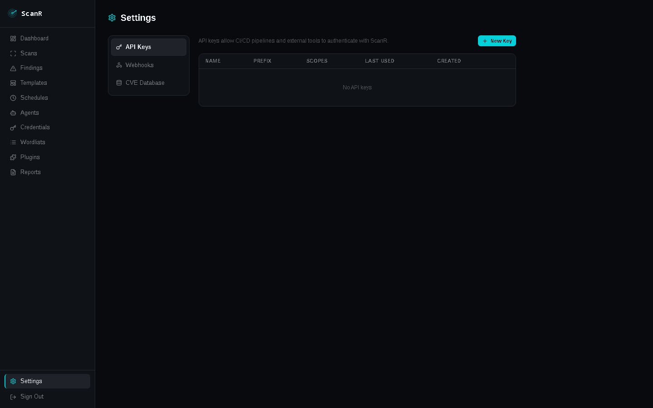Click the PREFIX column header
Screen dimensions: 653x408
click(x=263, y=61)
